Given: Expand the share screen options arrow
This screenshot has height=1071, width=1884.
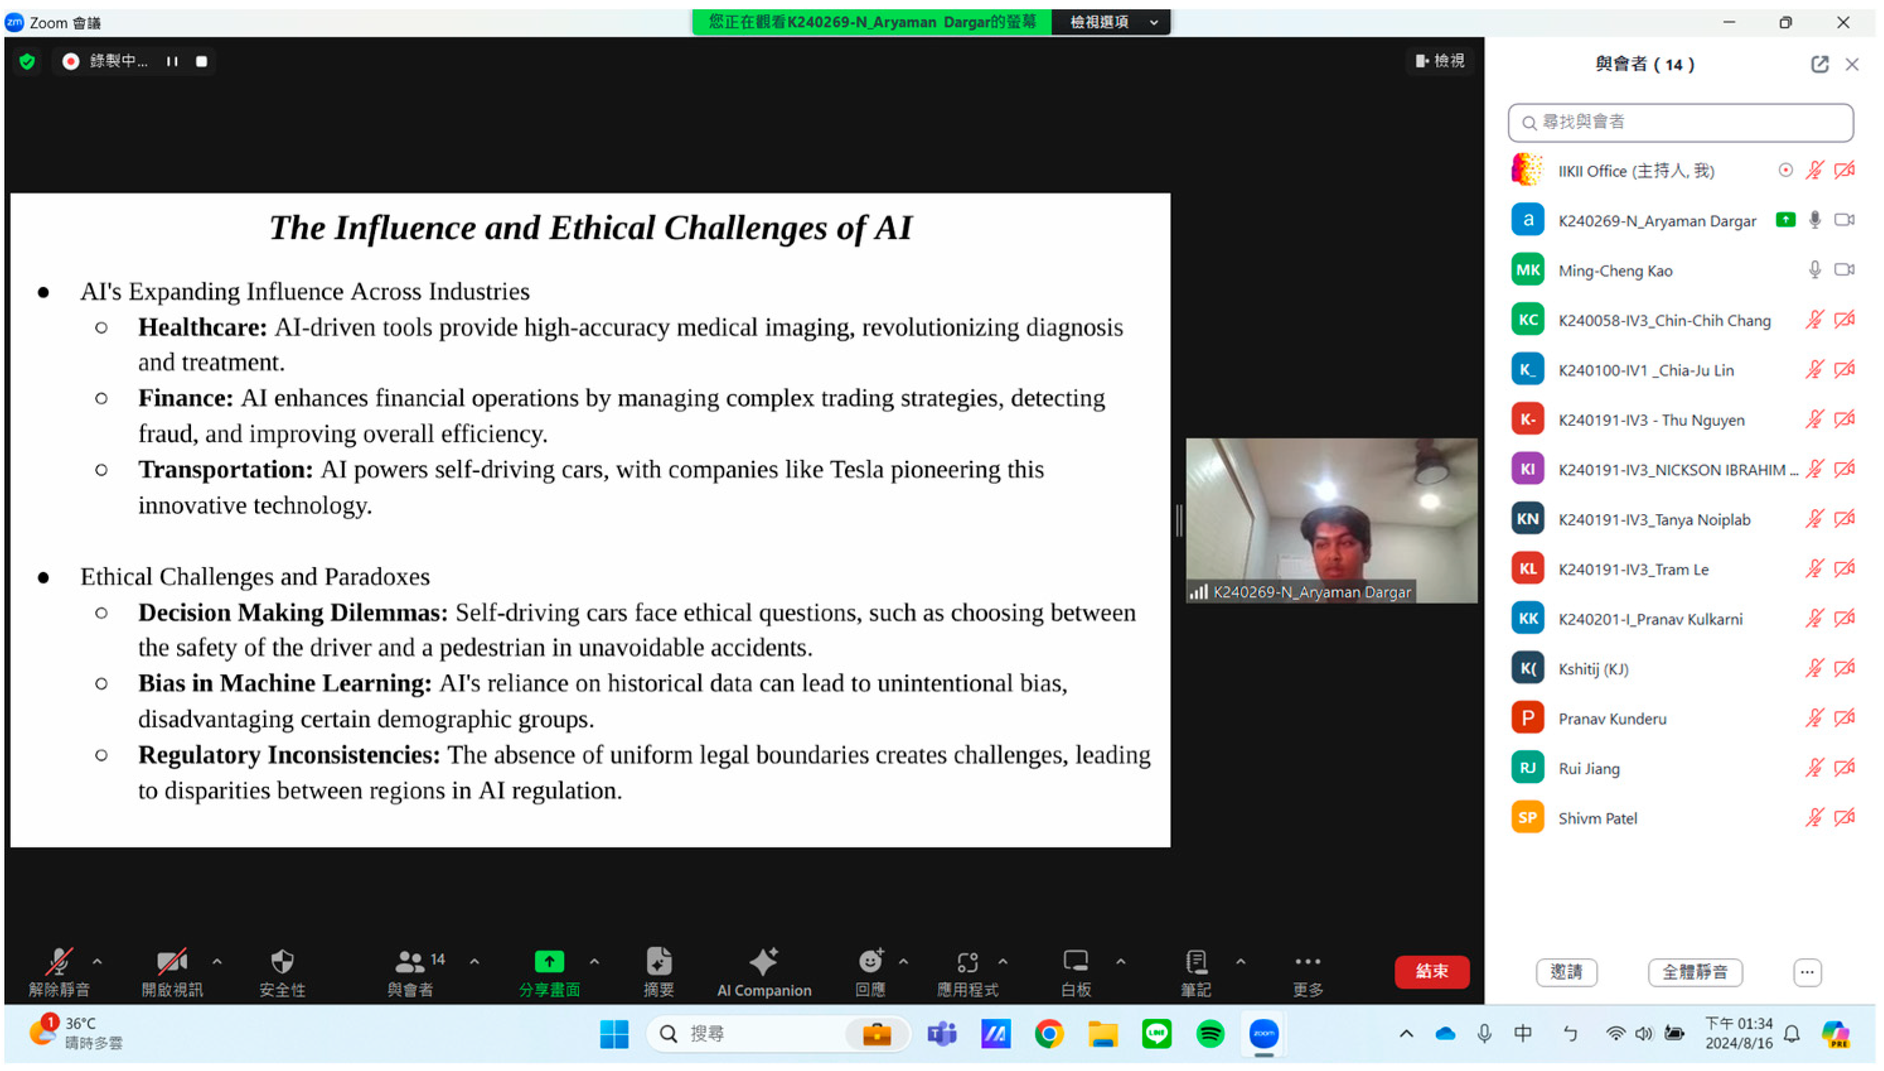Looking at the screenshot, I should 594,961.
